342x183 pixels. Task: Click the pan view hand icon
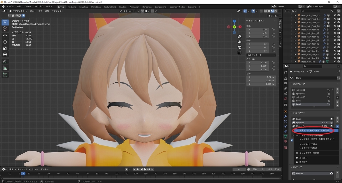click(x=239, y=42)
